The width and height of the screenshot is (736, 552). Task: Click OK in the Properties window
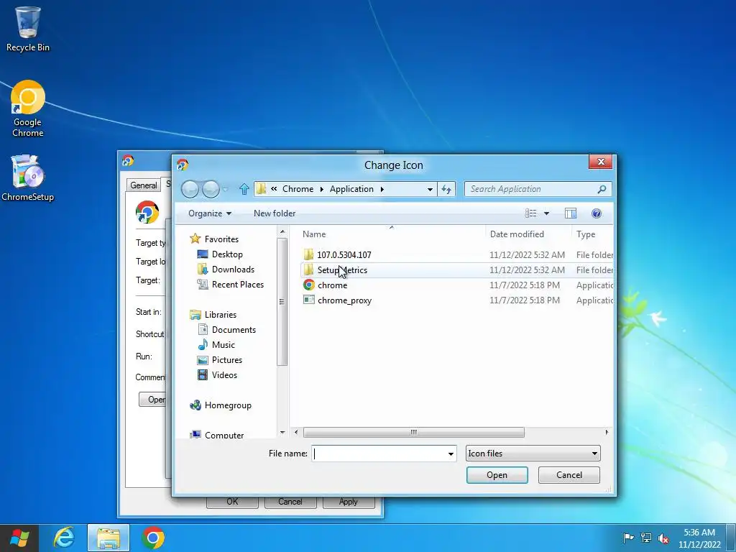click(x=232, y=502)
